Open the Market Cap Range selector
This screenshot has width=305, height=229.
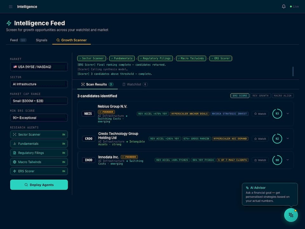point(39,101)
